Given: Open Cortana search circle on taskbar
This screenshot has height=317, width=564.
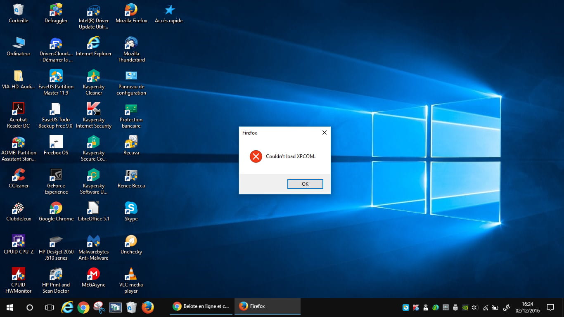Looking at the screenshot, I should (30, 307).
